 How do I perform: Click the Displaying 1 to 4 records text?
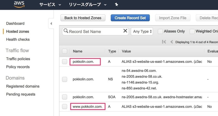coord(196,42)
